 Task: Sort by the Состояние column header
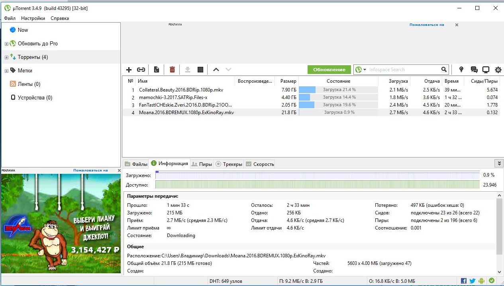[338, 81]
